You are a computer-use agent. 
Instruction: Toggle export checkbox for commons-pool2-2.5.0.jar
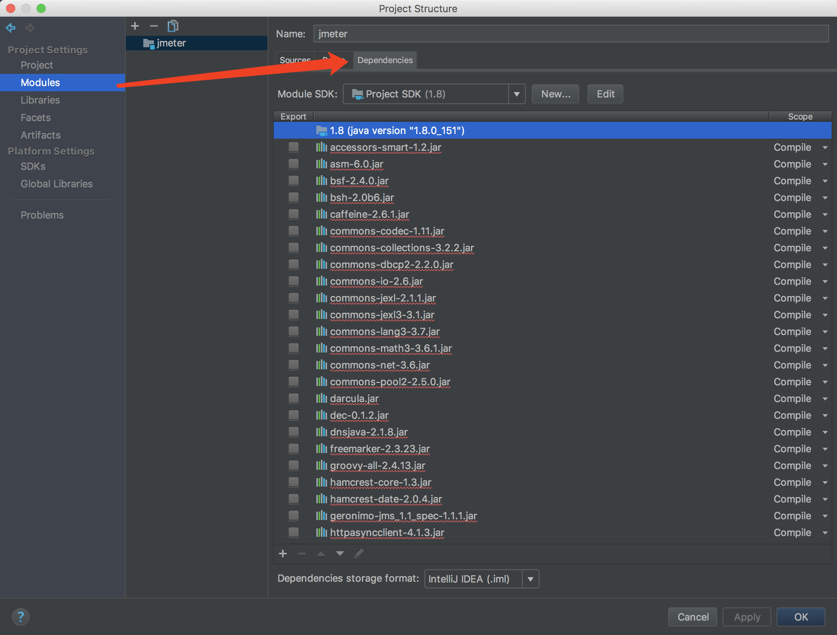[293, 381]
